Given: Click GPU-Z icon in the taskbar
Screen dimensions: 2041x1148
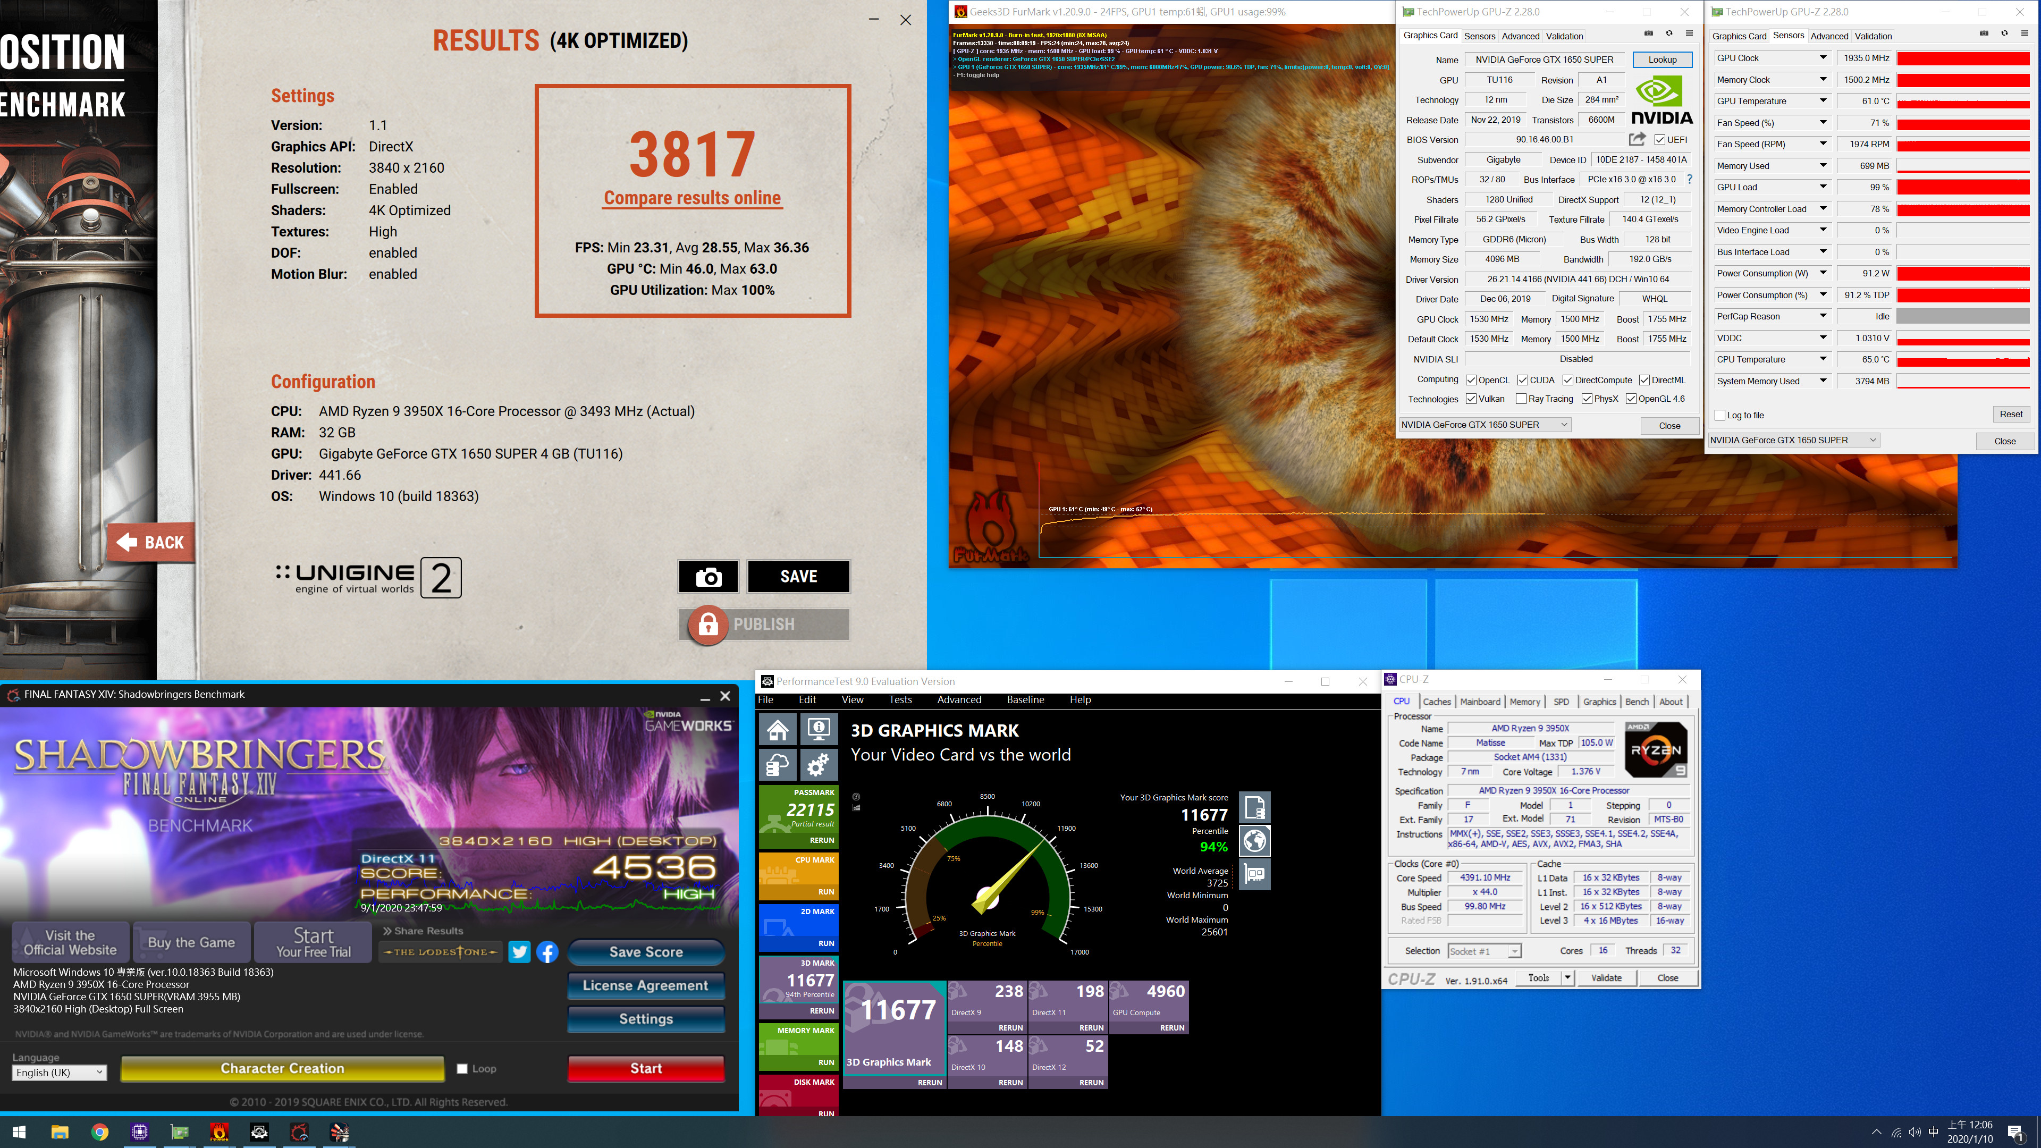Looking at the screenshot, I should [180, 1132].
